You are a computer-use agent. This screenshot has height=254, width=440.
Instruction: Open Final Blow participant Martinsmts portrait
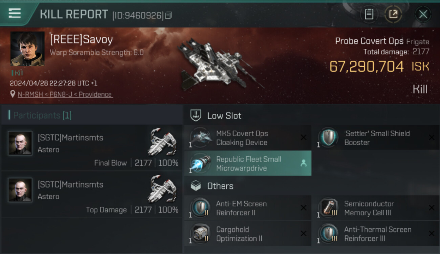coord(20,143)
